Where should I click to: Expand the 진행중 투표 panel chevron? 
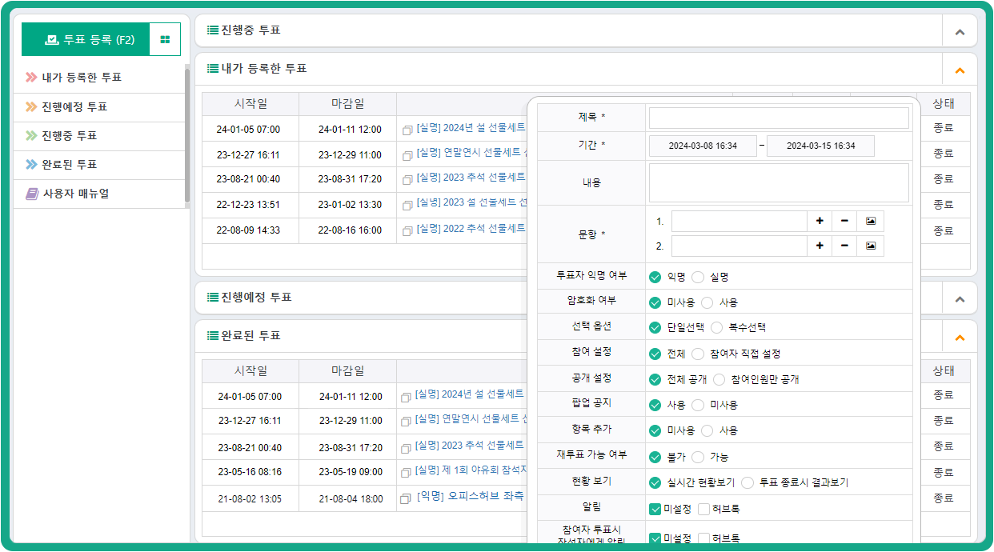[960, 31]
